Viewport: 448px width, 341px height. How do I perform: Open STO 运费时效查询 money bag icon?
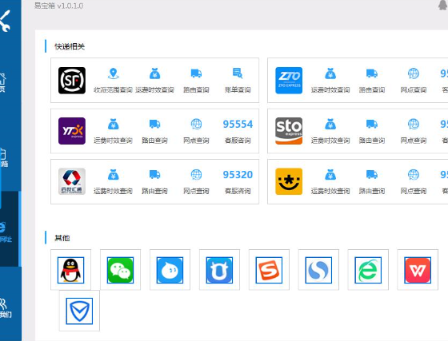330,124
